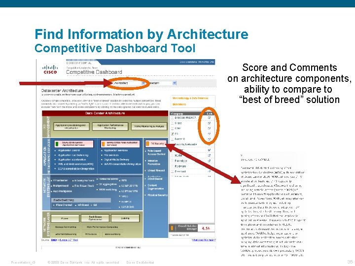Select Storage Networking cell
Screen dimensions: 355x266
66,227
